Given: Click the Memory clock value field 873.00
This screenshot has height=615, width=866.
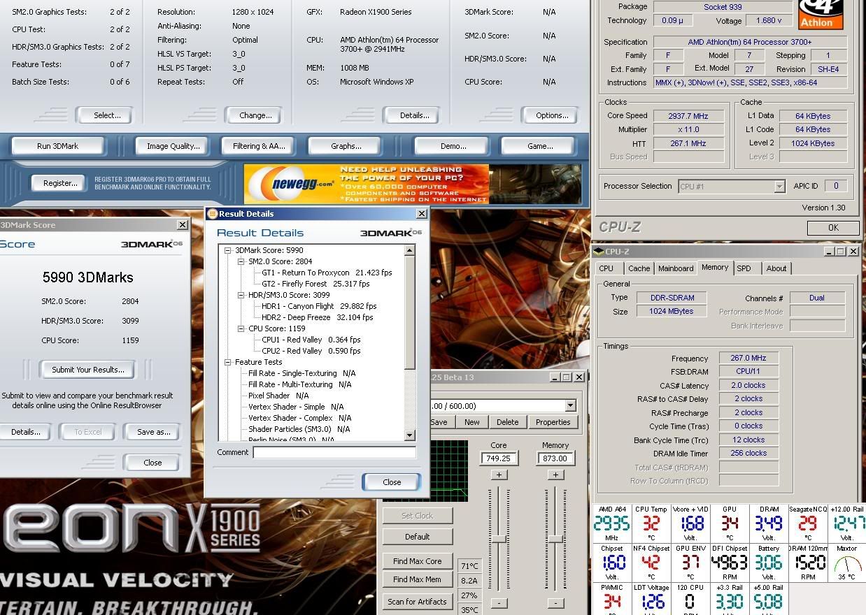Looking at the screenshot, I should pyautogui.click(x=555, y=458).
